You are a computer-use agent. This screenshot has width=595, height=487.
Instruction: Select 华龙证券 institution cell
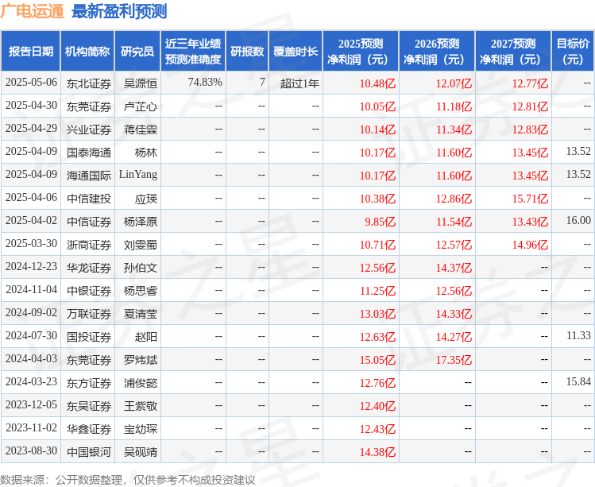click(x=89, y=268)
